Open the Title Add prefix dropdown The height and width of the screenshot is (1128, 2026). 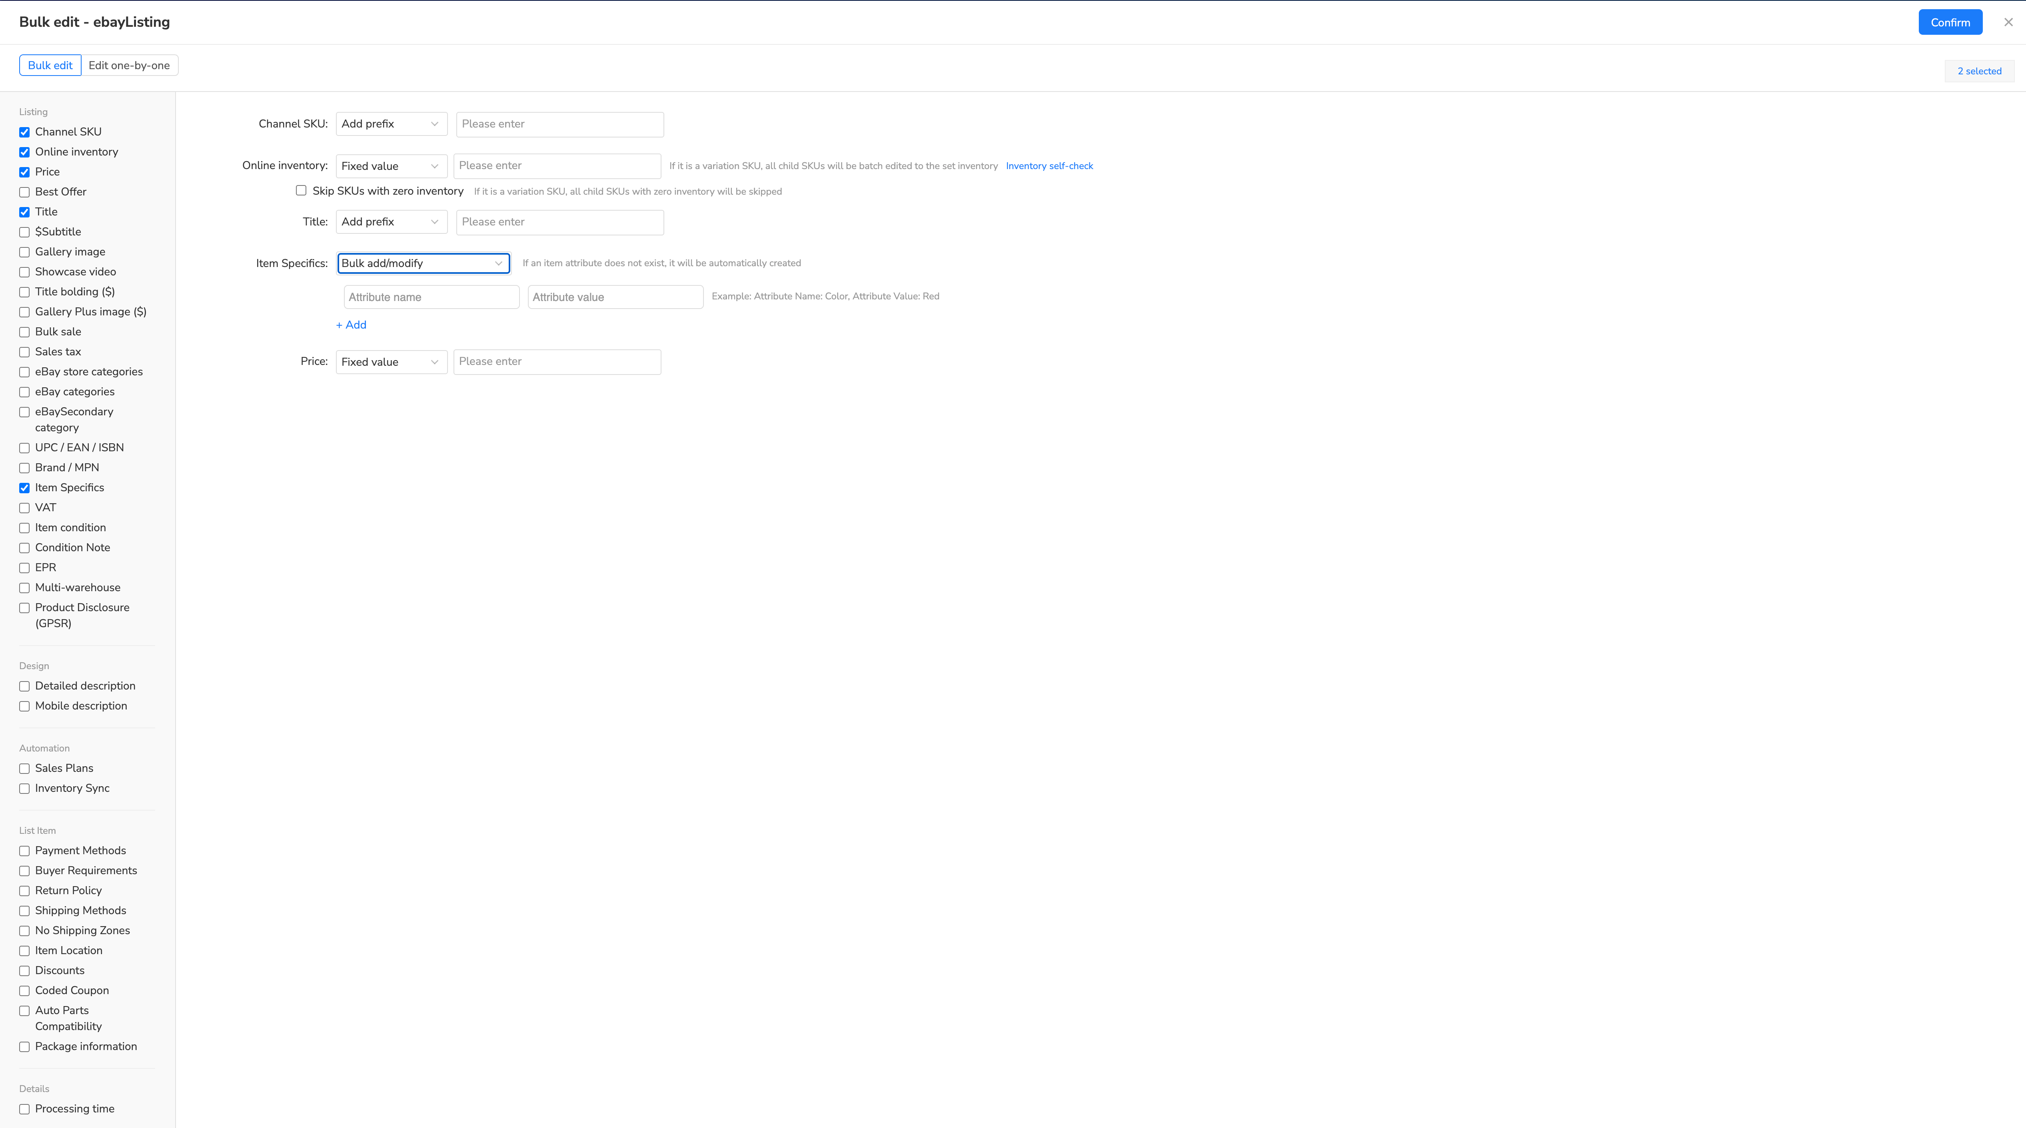(391, 222)
